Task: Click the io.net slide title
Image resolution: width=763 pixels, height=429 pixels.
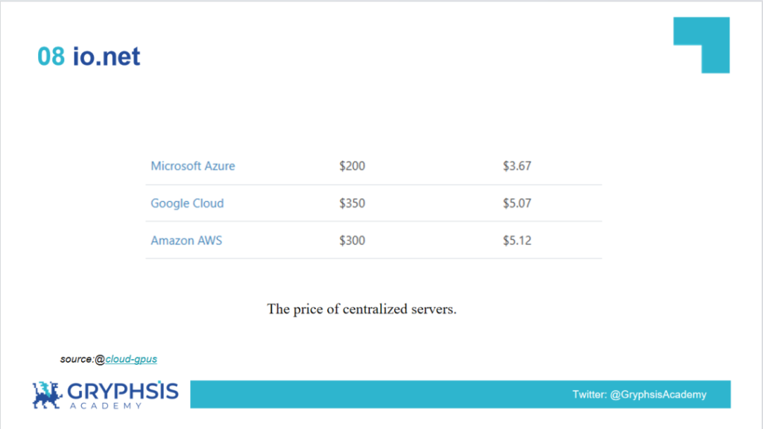Action: pyautogui.click(x=107, y=56)
